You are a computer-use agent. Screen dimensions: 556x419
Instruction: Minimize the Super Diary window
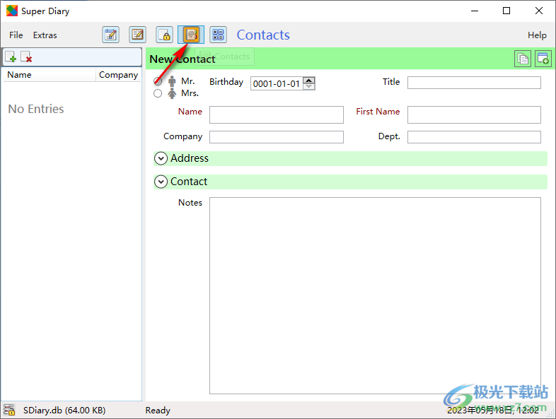pos(475,11)
